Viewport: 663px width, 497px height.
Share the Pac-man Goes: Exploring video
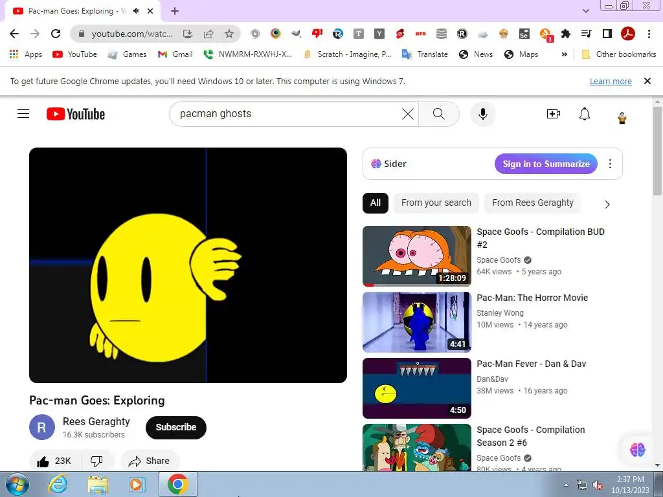(150, 461)
